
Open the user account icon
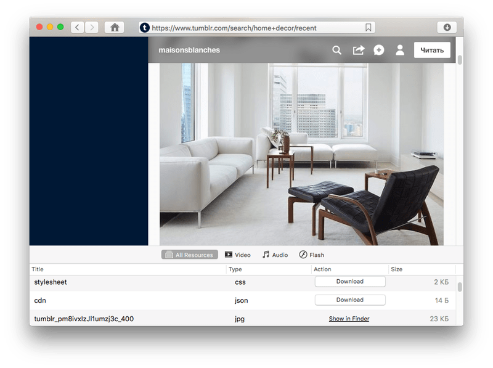(x=400, y=50)
